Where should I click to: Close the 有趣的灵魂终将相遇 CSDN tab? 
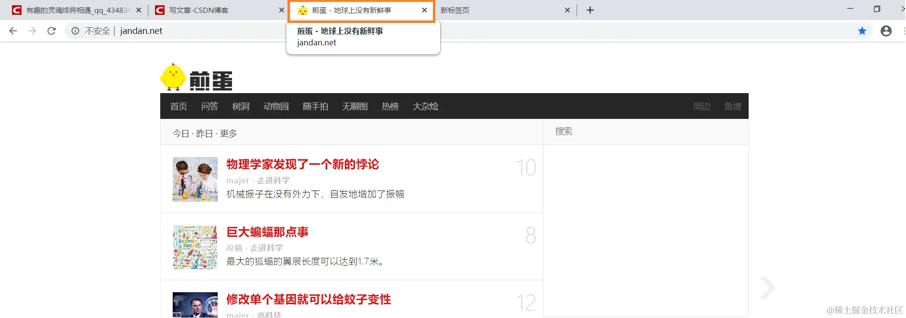click(x=139, y=10)
